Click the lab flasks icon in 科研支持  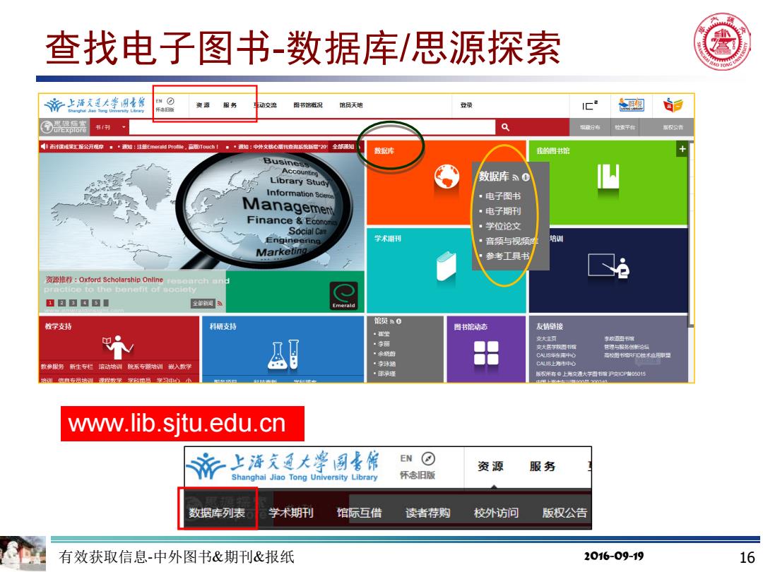[283, 354]
